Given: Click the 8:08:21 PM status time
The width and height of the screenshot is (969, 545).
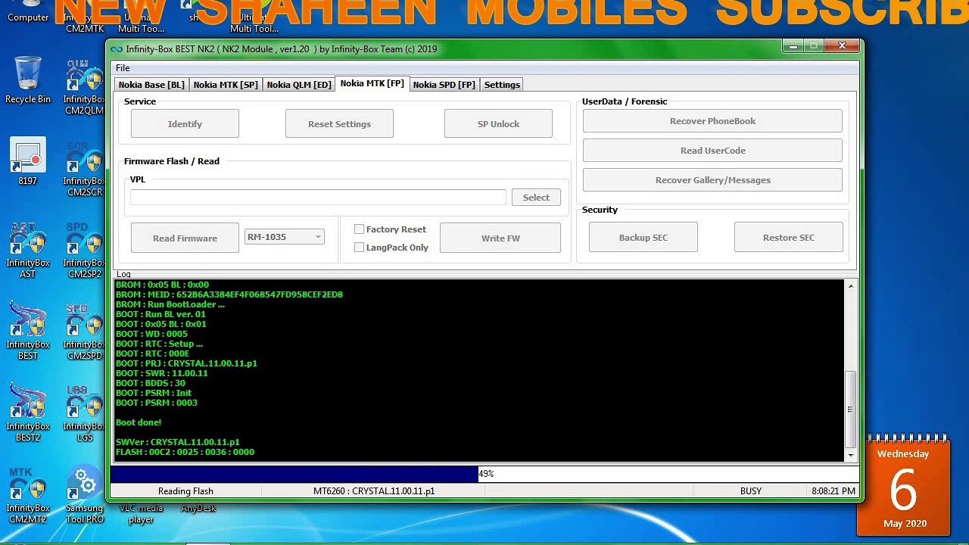Looking at the screenshot, I should point(833,491).
